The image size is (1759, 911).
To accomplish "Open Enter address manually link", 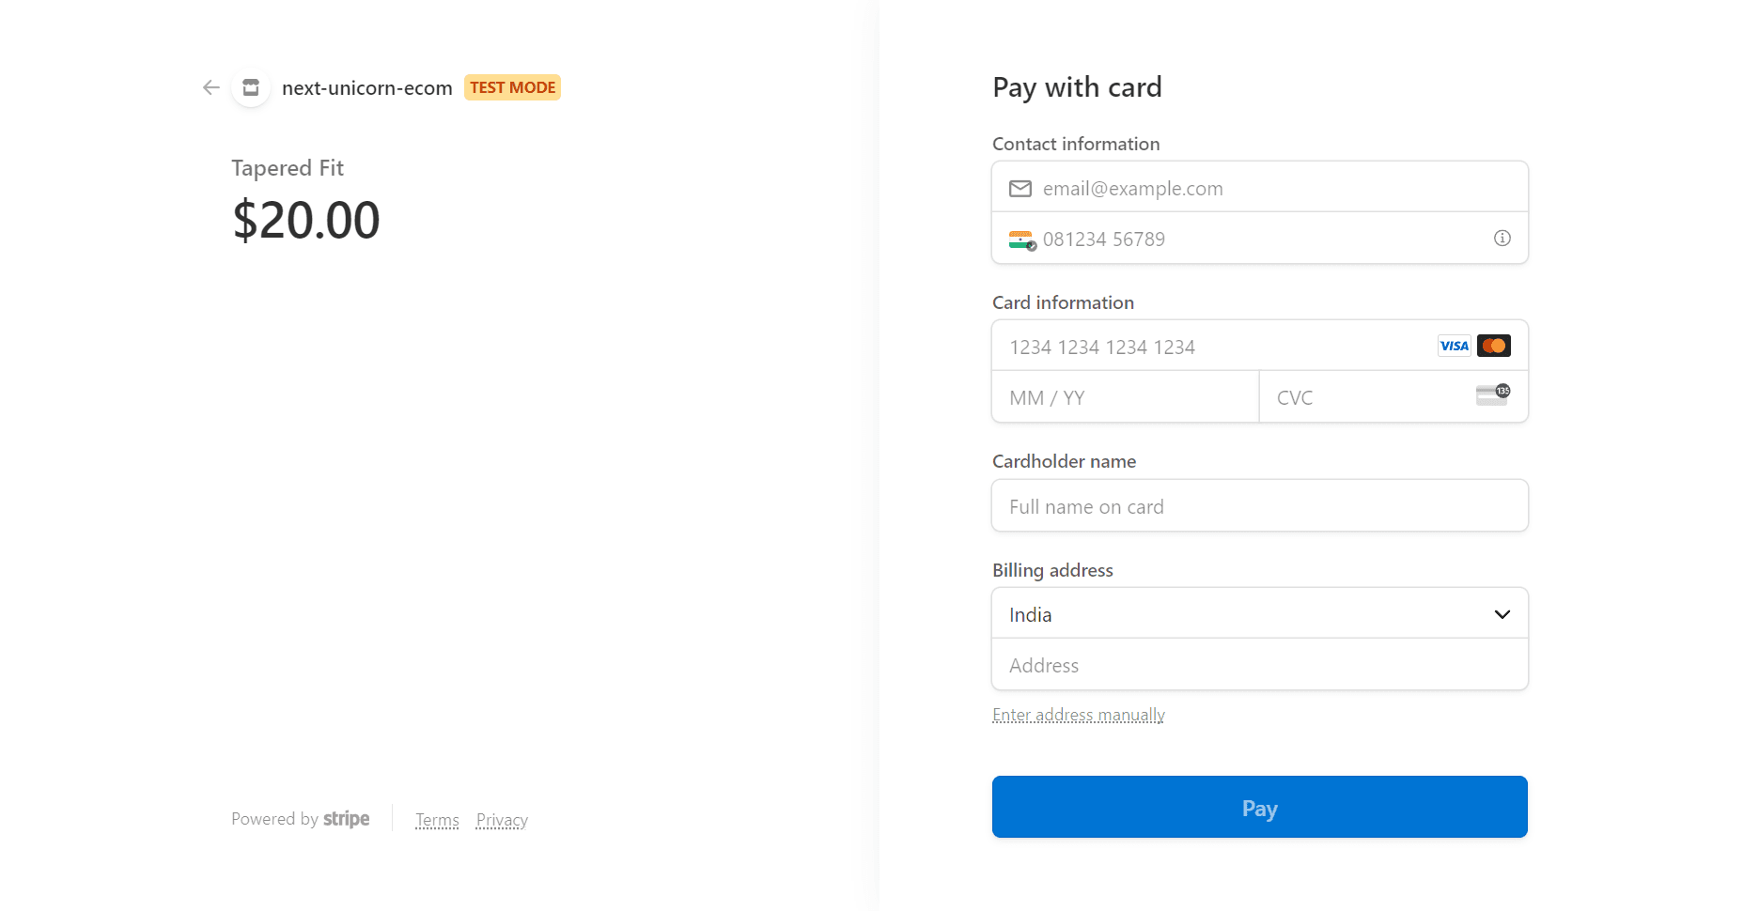I will [x=1079, y=715].
